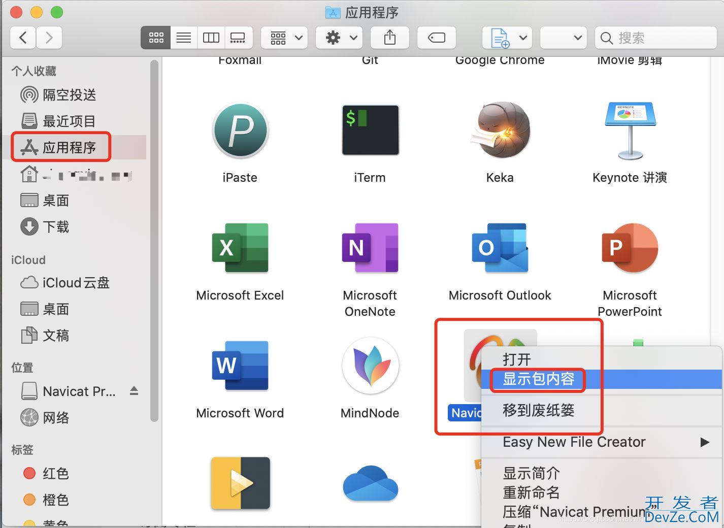Open the group-by arrangement dropdown
The height and width of the screenshot is (528, 724).
pos(284,38)
